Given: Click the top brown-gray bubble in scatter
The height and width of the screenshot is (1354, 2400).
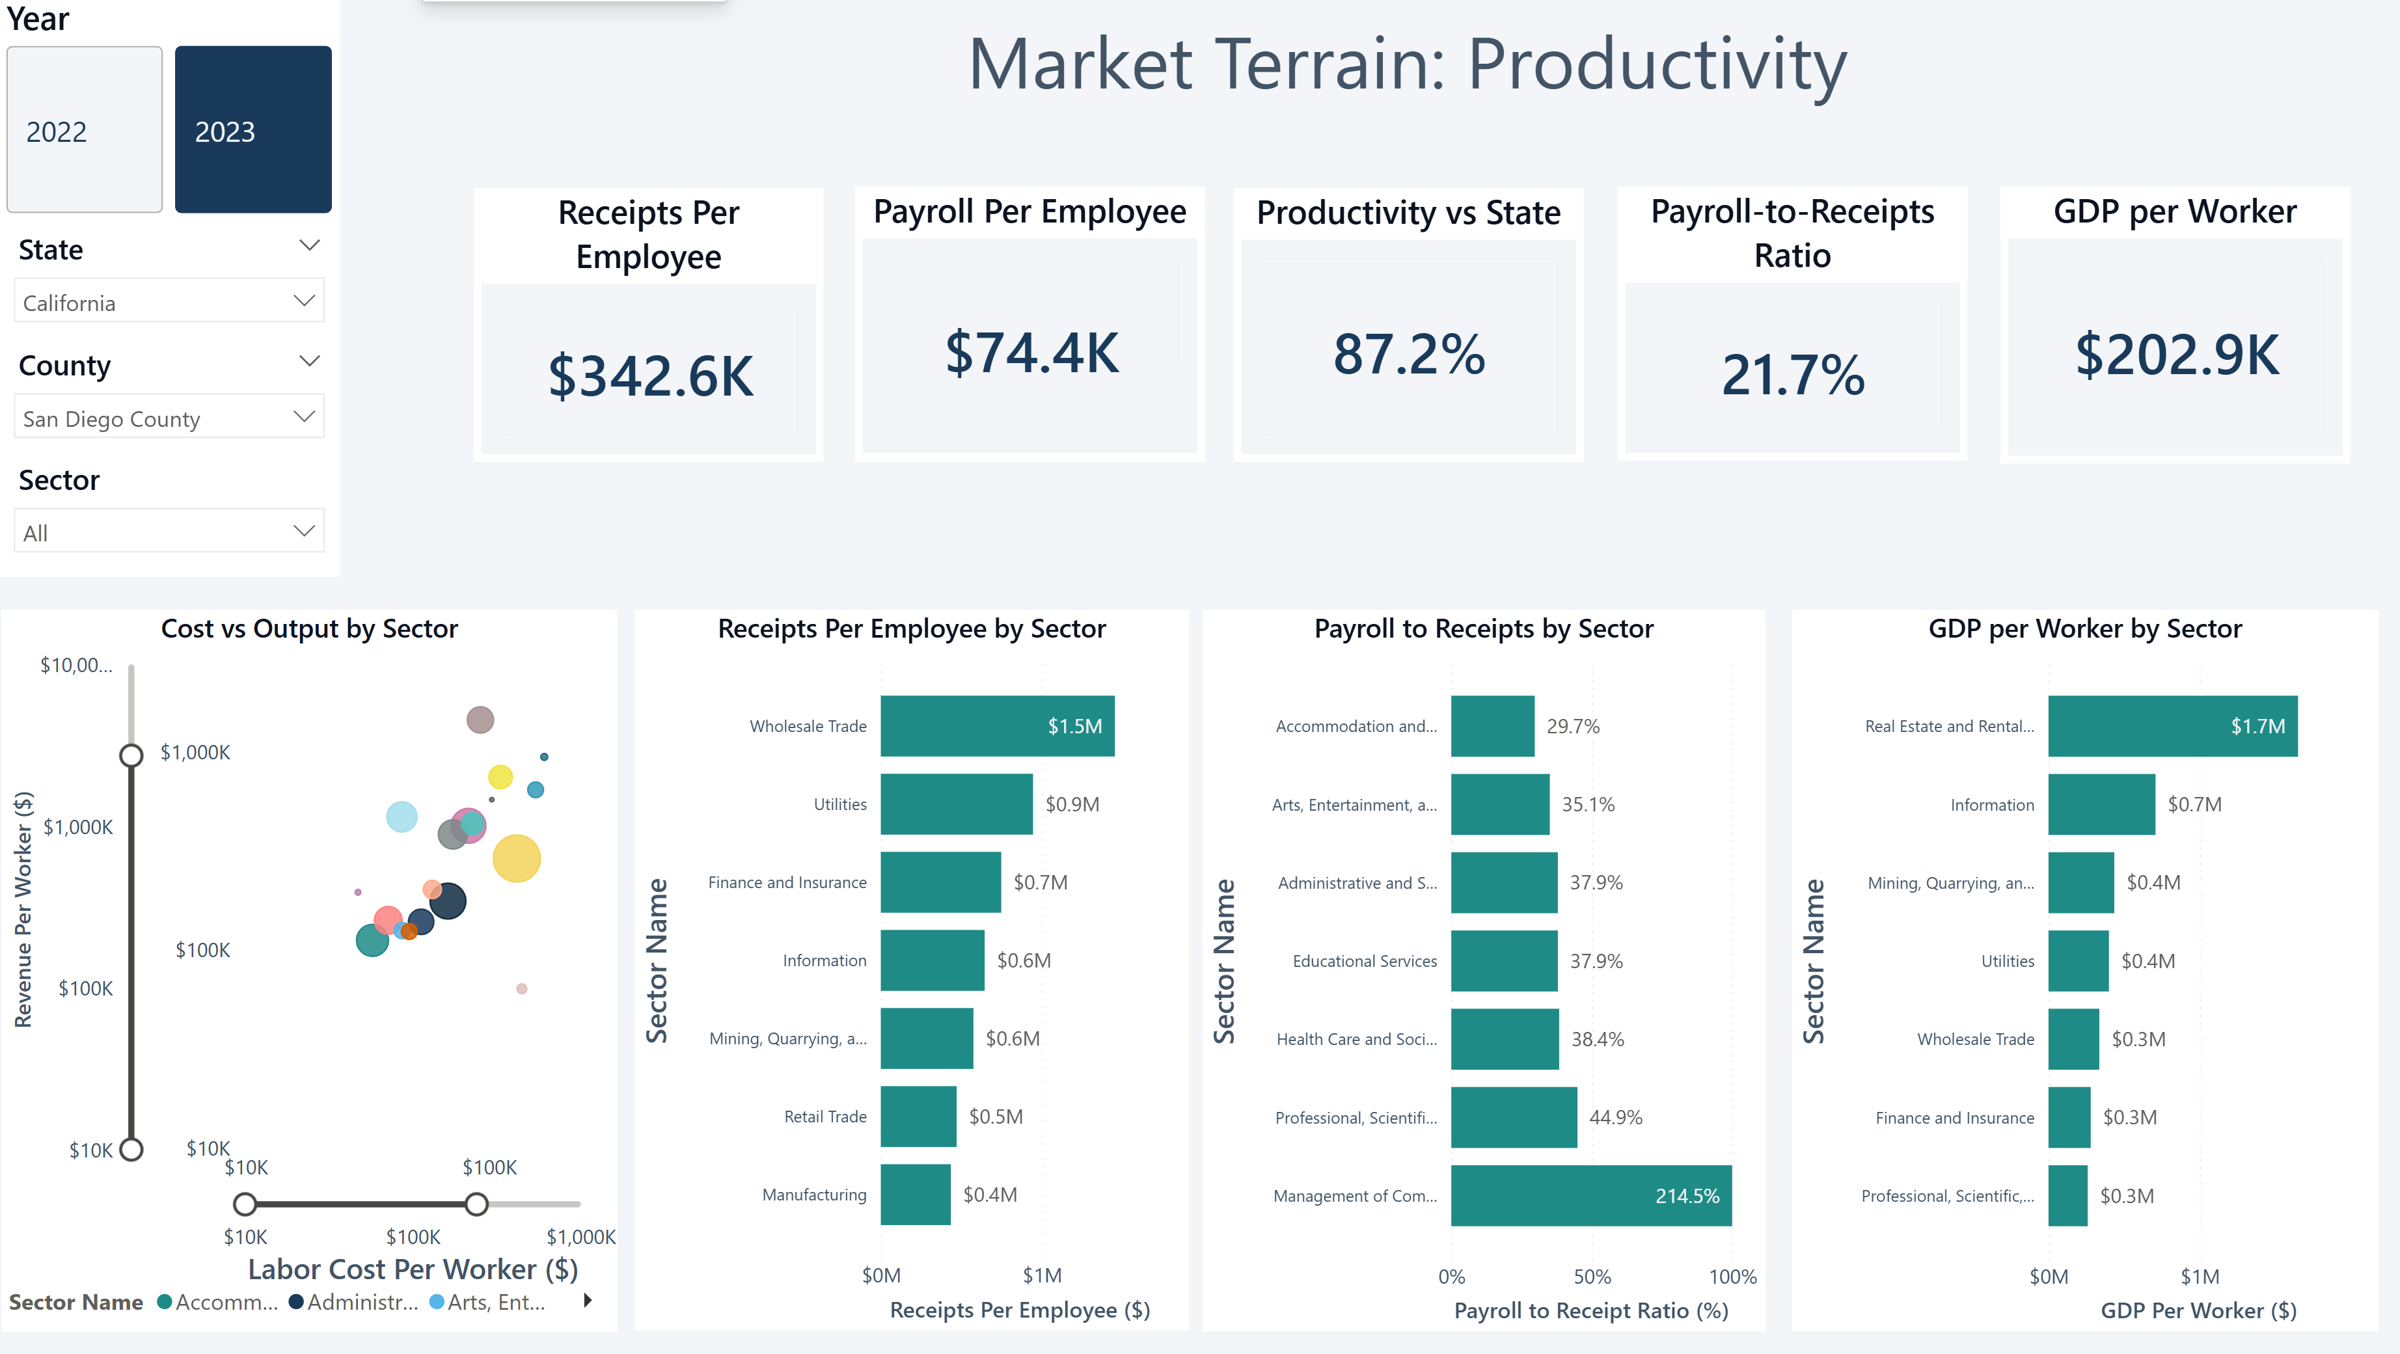Looking at the screenshot, I should tap(480, 719).
